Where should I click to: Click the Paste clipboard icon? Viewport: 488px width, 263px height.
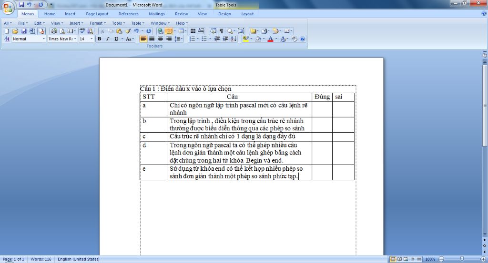click(x=119, y=31)
